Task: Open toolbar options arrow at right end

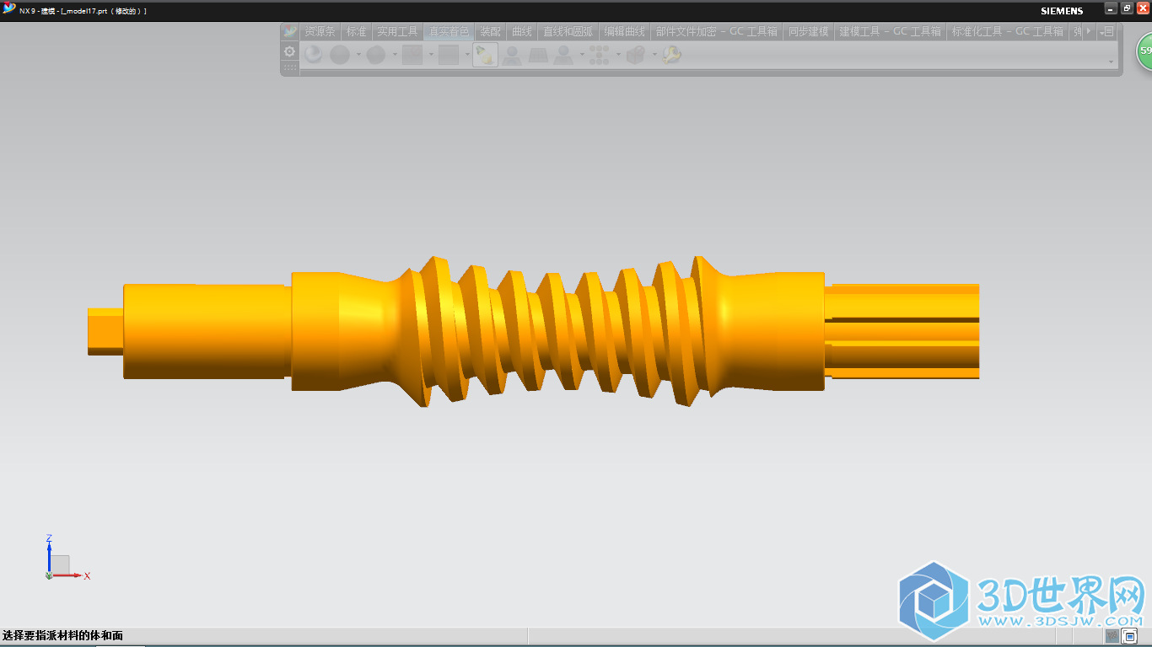Action: click(x=1111, y=61)
